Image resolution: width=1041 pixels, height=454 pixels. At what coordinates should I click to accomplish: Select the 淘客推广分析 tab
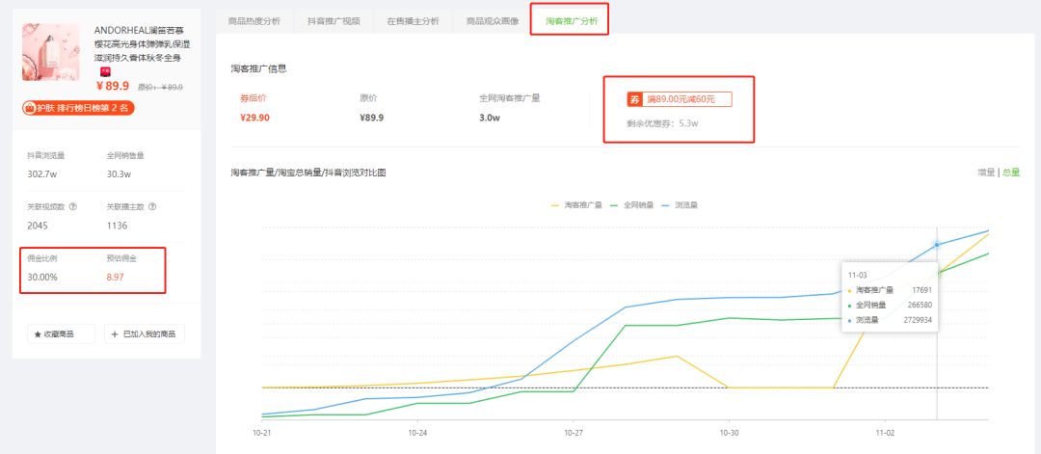[x=572, y=21]
